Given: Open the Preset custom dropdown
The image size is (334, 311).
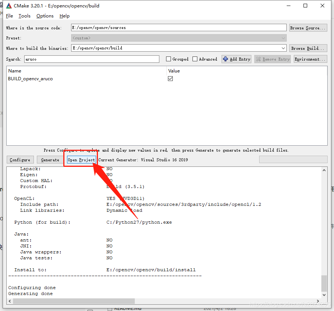Looking at the screenshot, I should [x=179, y=38].
